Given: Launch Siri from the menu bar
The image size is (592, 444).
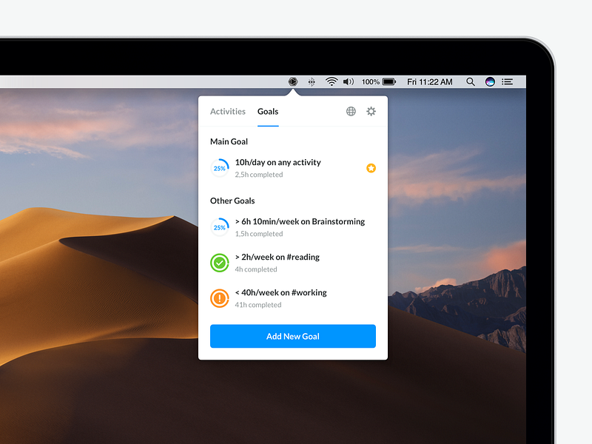Looking at the screenshot, I should (x=490, y=82).
